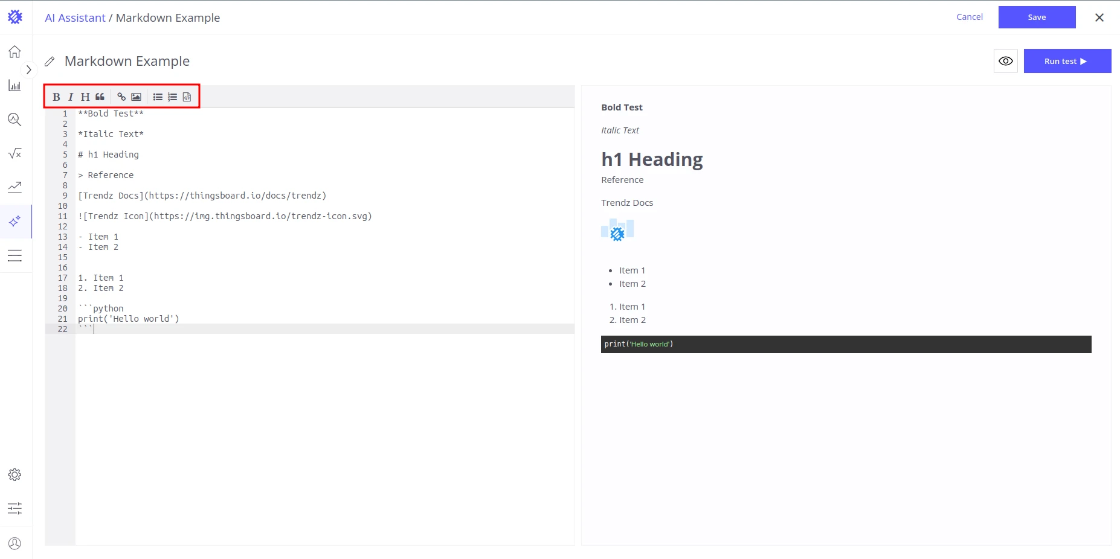This screenshot has width=1120, height=559.
Task: Insert a hyperlink with the link icon
Action: pos(121,97)
